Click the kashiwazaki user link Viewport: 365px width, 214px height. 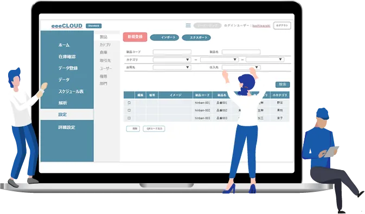point(261,25)
